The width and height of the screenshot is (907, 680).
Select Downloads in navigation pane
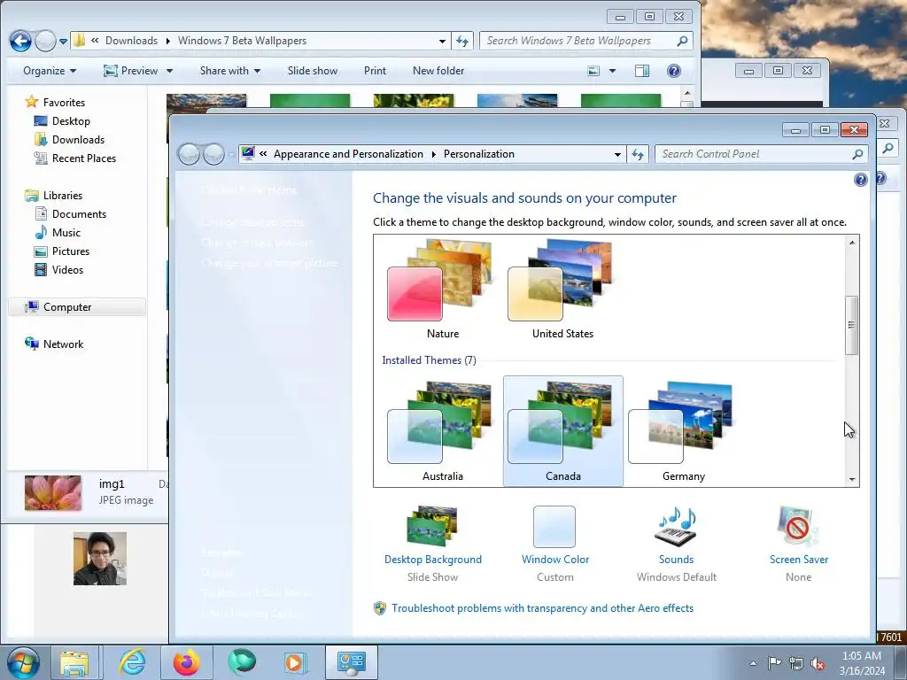78,140
